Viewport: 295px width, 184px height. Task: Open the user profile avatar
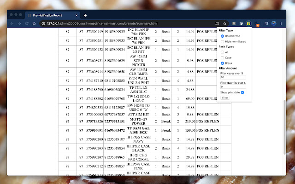[x=274, y=23]
